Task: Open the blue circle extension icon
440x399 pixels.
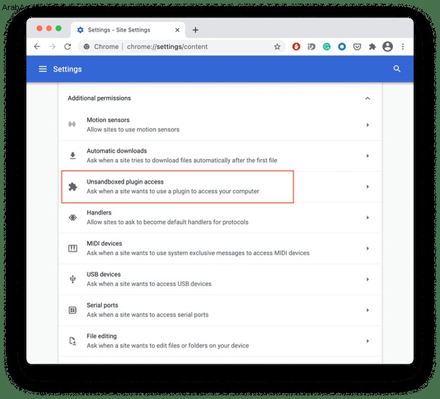Action: pyautogui.click(x=342, y=46)
